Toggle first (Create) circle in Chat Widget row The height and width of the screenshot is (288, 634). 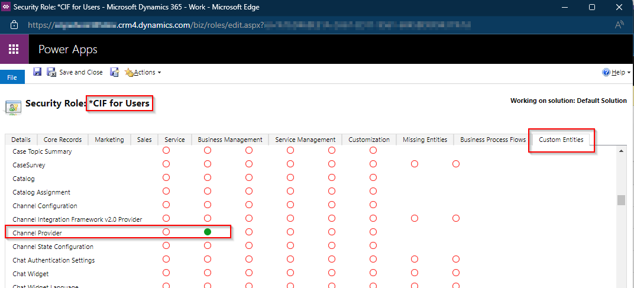point(166,273)
